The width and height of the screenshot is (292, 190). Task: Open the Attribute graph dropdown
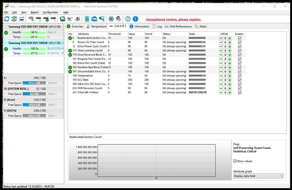click(258, 176)
